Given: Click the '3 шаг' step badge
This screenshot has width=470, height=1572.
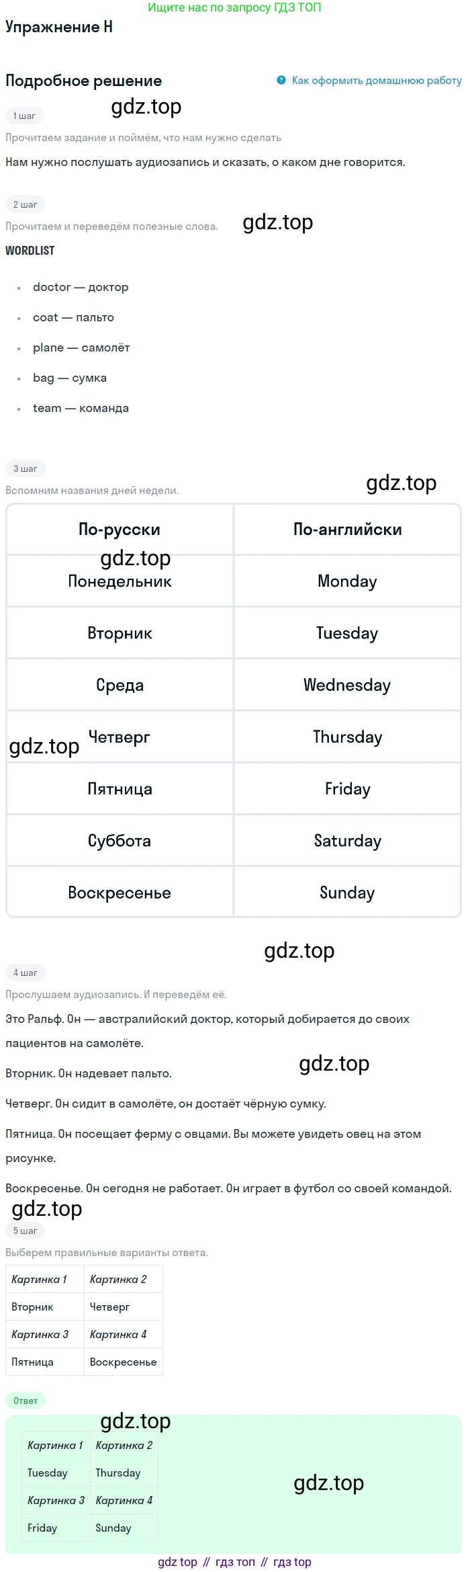Looking at the screenshot, I should click(25, 469).
